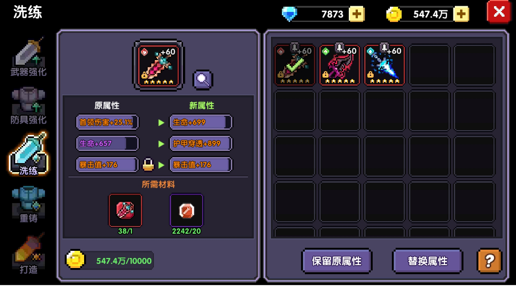The height and width of the screenshot is (289, 516).
Task: Select the checked red sword item
Action: point(294,65)
